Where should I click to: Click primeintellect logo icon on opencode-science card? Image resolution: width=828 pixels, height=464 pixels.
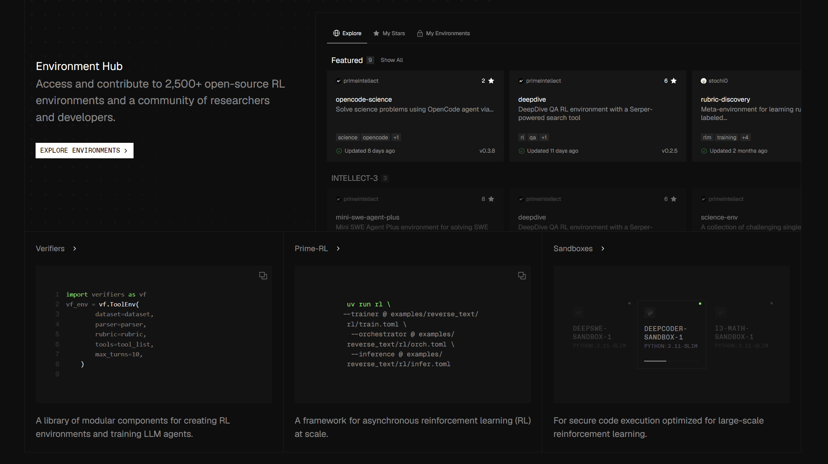(x=339, y=81)
